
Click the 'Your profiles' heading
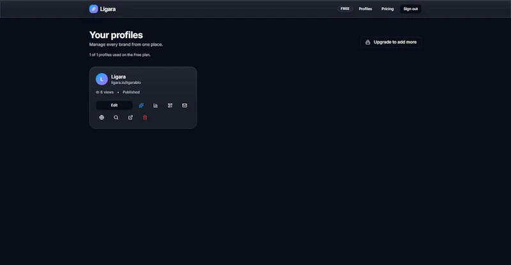click(x=116, y=35)
